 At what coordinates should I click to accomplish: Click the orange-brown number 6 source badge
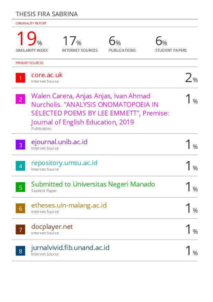click(x=20, y=208)
